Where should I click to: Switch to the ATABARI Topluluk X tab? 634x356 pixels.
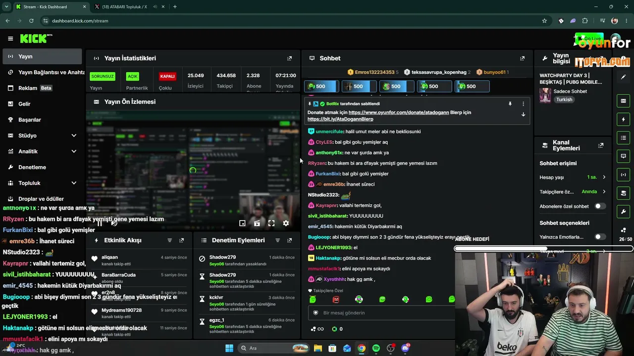tap(124, 7)
